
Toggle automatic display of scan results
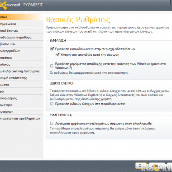pos(52,124)
